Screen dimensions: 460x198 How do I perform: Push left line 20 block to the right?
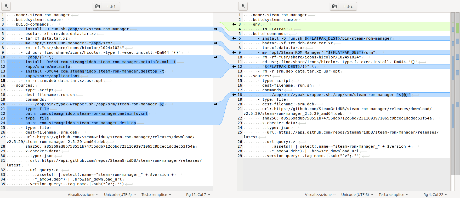pyautogui.click(x=215, y=104)
